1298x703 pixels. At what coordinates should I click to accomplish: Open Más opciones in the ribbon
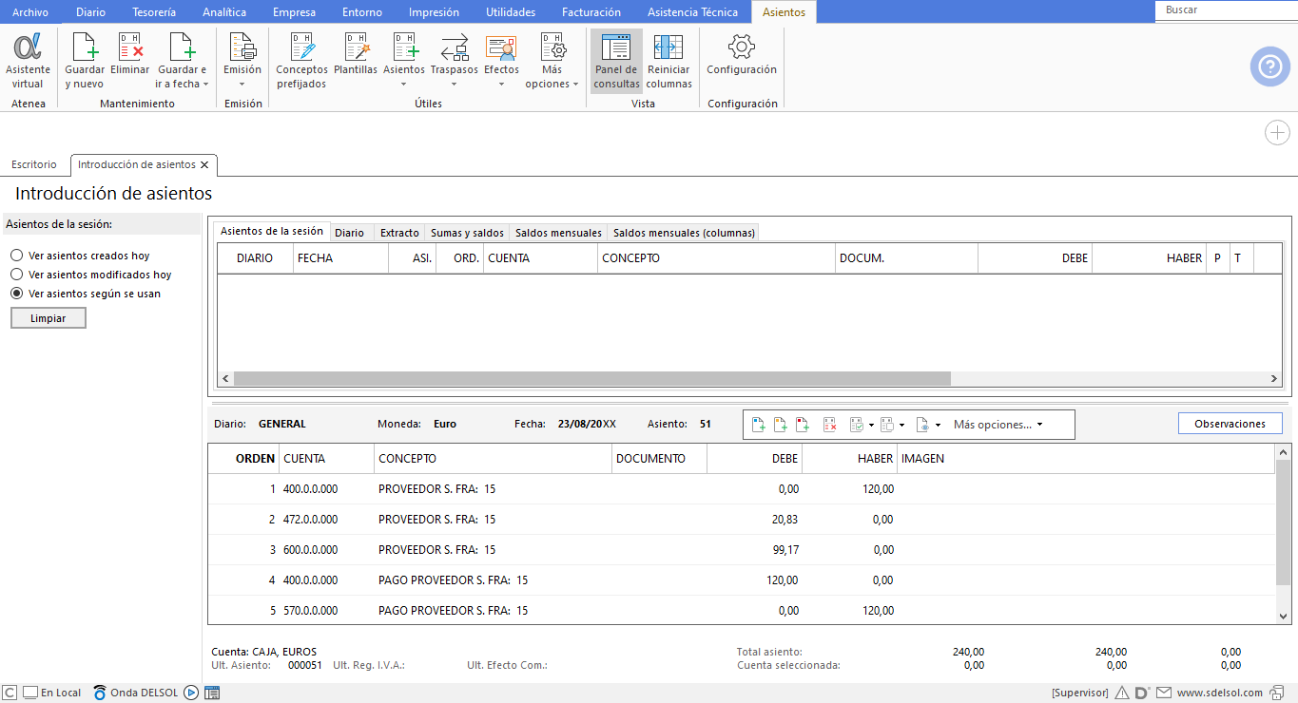pyautogui.click(x=552, y=62)
